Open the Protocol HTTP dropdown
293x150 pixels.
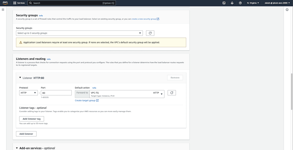[x=29, y=93]
